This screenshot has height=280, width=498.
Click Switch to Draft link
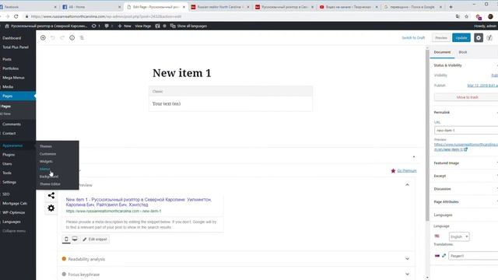pos(413,38)
